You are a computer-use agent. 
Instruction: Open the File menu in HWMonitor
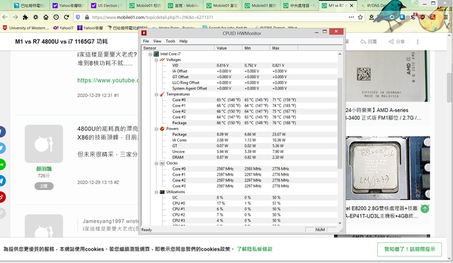146,42
